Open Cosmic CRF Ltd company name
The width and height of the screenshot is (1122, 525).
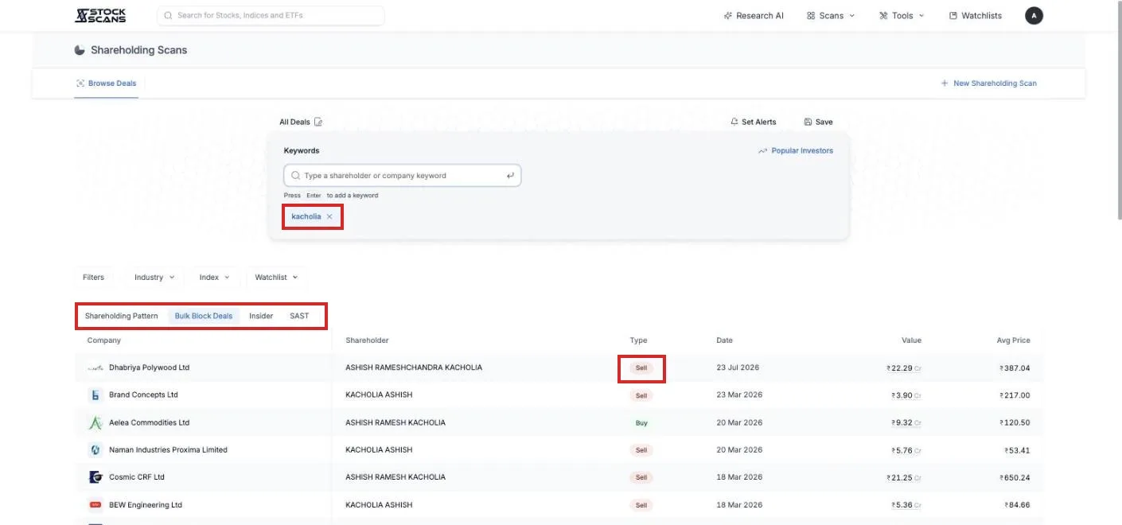[137, 477]
